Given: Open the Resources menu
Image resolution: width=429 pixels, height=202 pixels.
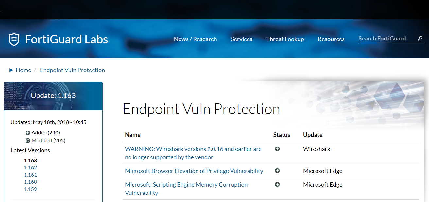Looking at the screenshot, I should 331,39.
